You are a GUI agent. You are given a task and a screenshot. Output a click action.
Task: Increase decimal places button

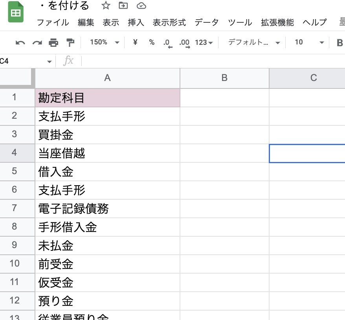(184, 42)
